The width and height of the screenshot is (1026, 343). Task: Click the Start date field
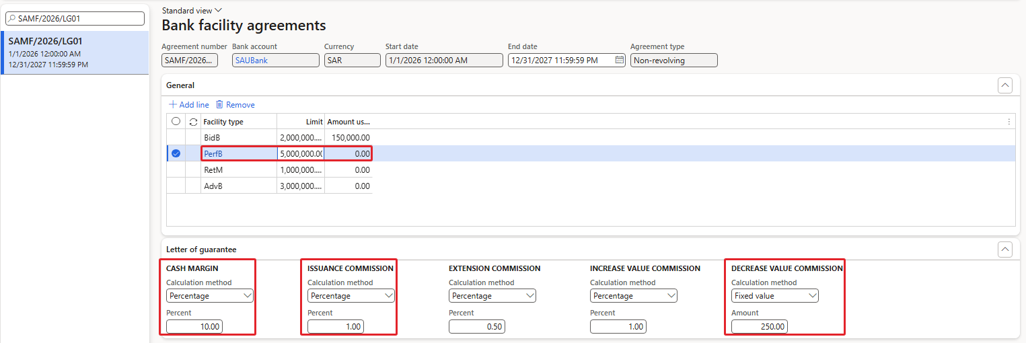point(444,60)
